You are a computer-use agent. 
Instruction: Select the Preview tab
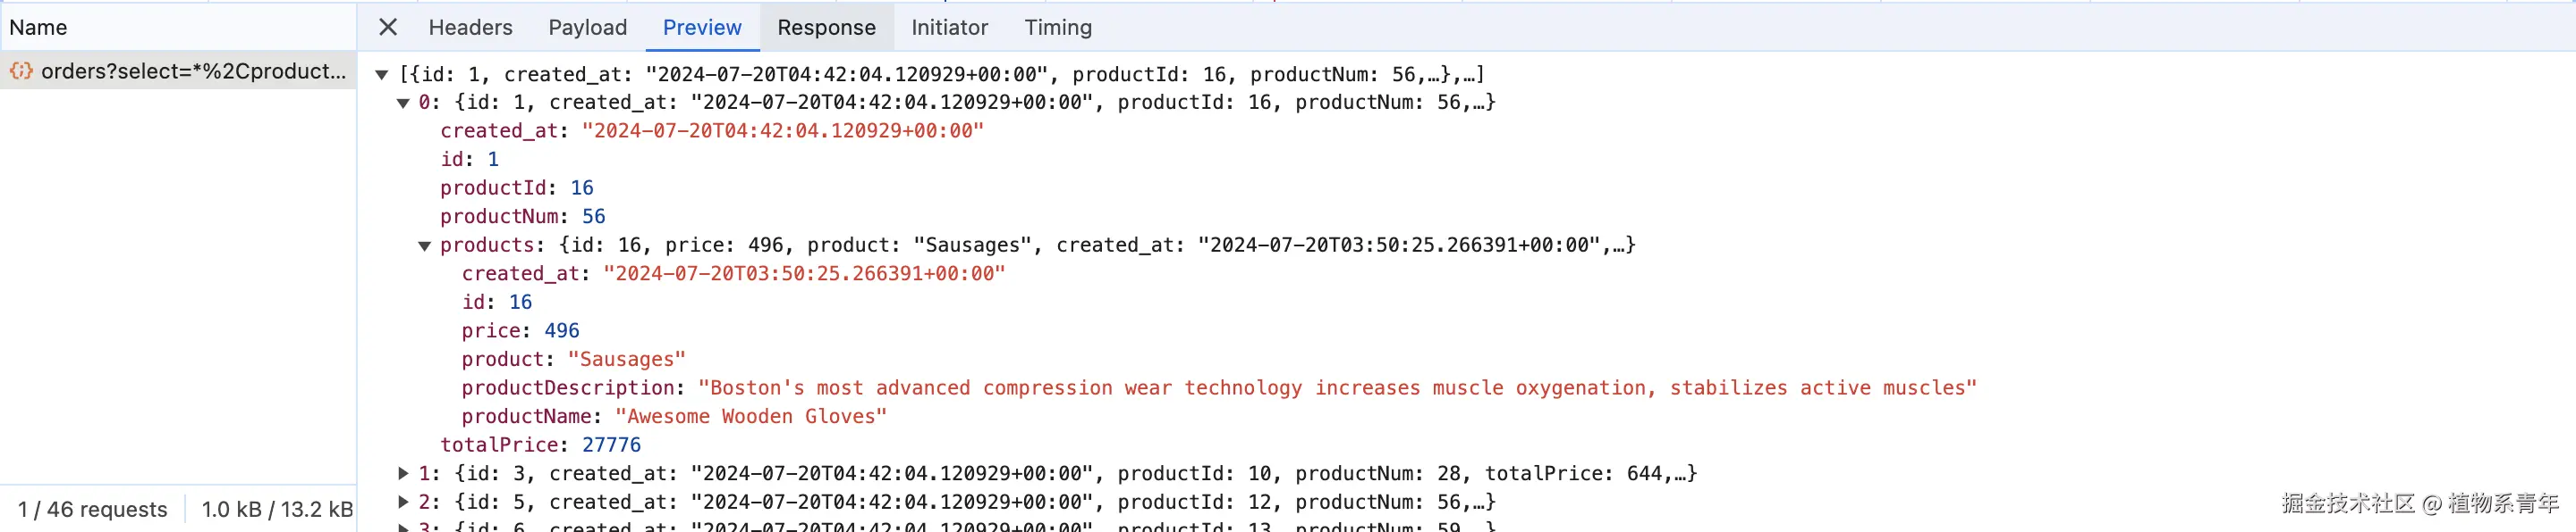tap(701, 27)
